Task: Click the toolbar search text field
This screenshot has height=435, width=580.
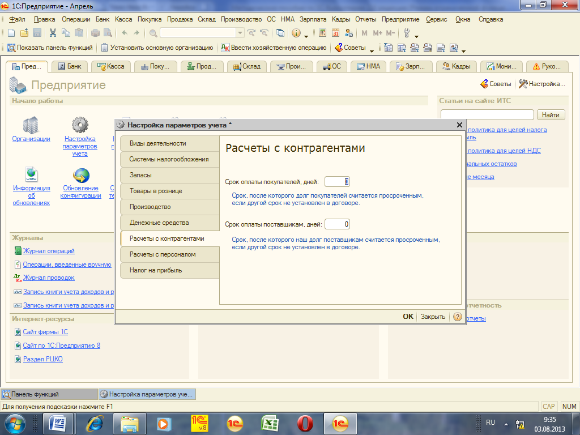Action: point(198,33)
